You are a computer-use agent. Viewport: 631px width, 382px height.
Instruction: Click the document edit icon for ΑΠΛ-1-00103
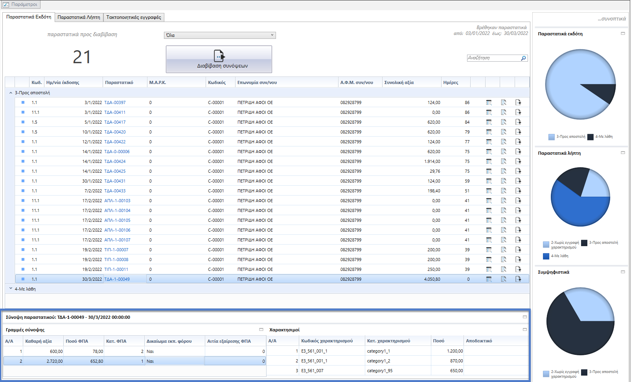504,201
